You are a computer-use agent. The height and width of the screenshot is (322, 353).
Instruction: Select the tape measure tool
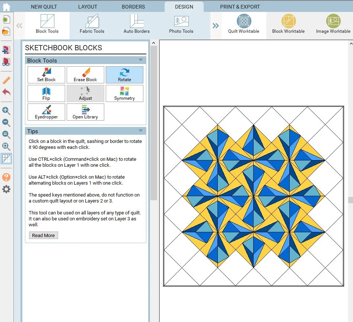[x=6, y=80]
